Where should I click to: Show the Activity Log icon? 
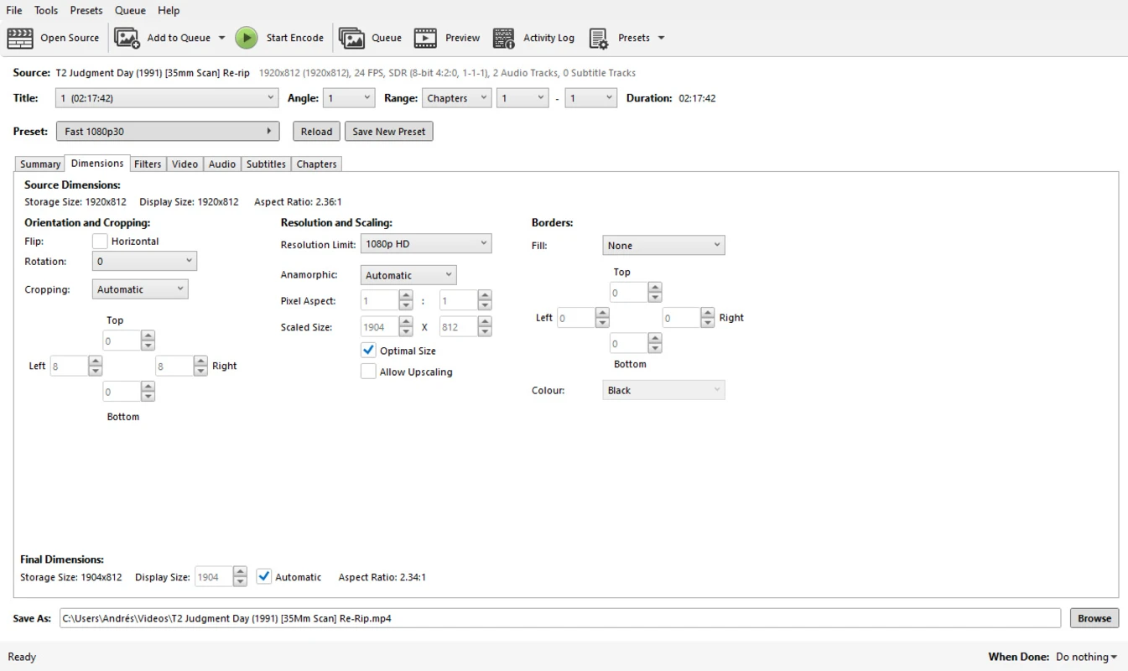click(504, 38)
